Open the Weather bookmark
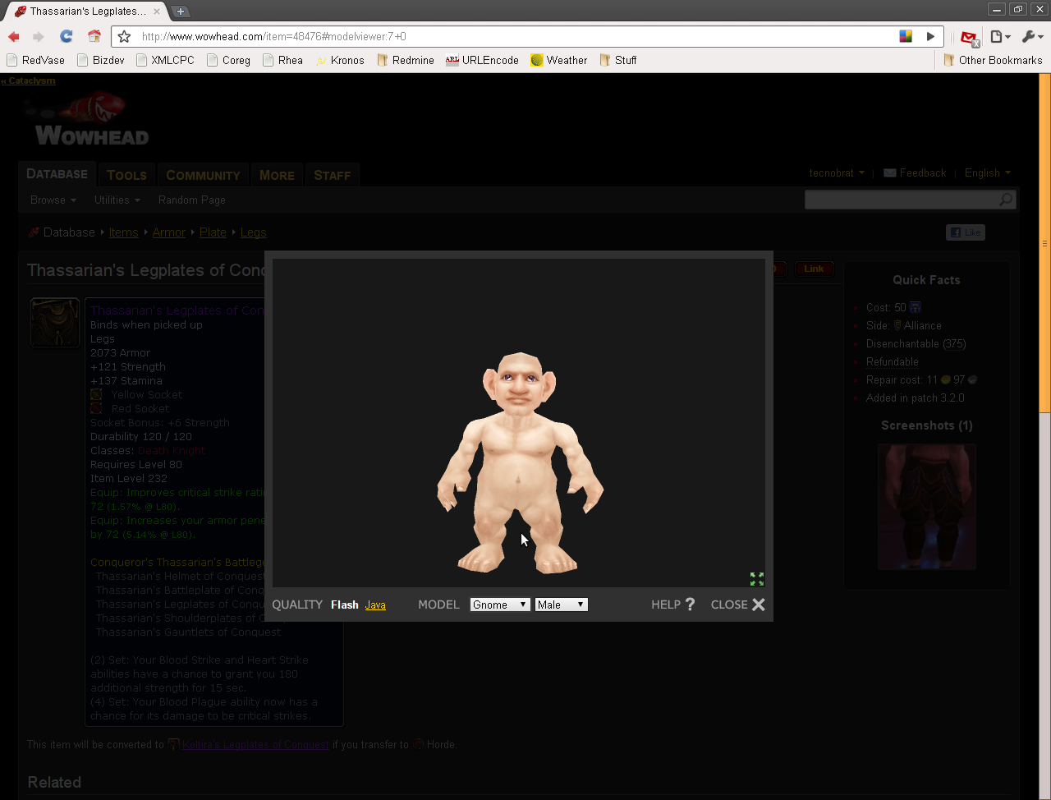 coord(558,60)
